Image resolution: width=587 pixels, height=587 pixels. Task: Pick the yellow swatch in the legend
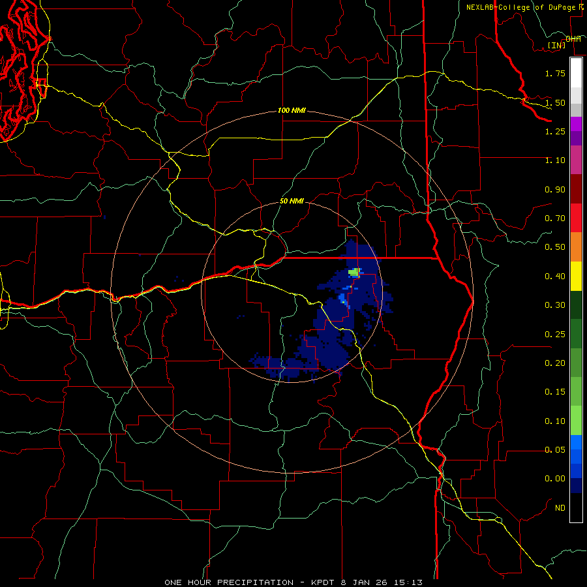(x=576, y=277)
